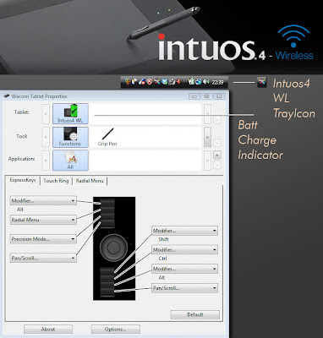The image size is (323, 338).
Task: Open the top-left Modifier dropdown set to Alt
Action: point(43,201)
